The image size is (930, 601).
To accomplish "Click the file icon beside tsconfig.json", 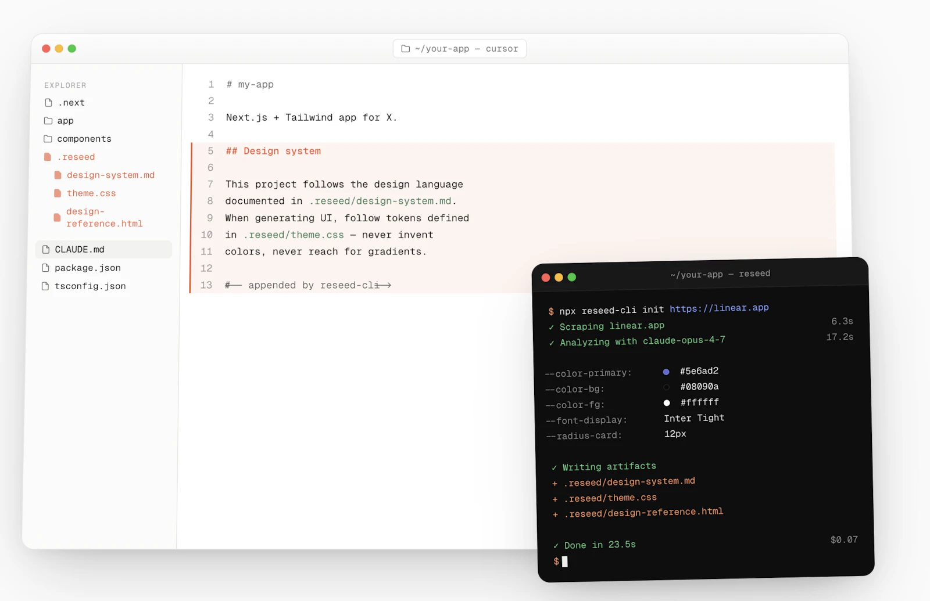I will coord(45,286).
